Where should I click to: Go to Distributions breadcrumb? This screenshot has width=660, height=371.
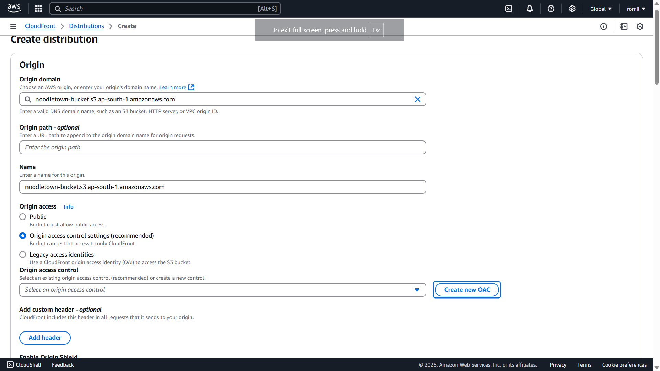coord(87,26)
